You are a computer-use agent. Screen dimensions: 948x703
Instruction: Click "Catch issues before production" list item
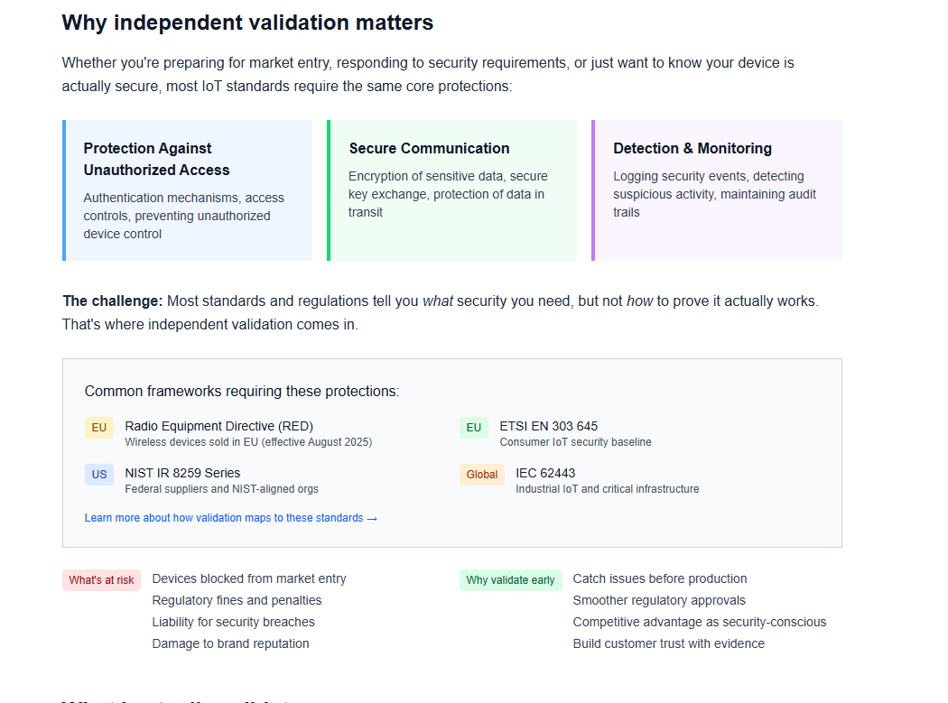pos(660,578)
